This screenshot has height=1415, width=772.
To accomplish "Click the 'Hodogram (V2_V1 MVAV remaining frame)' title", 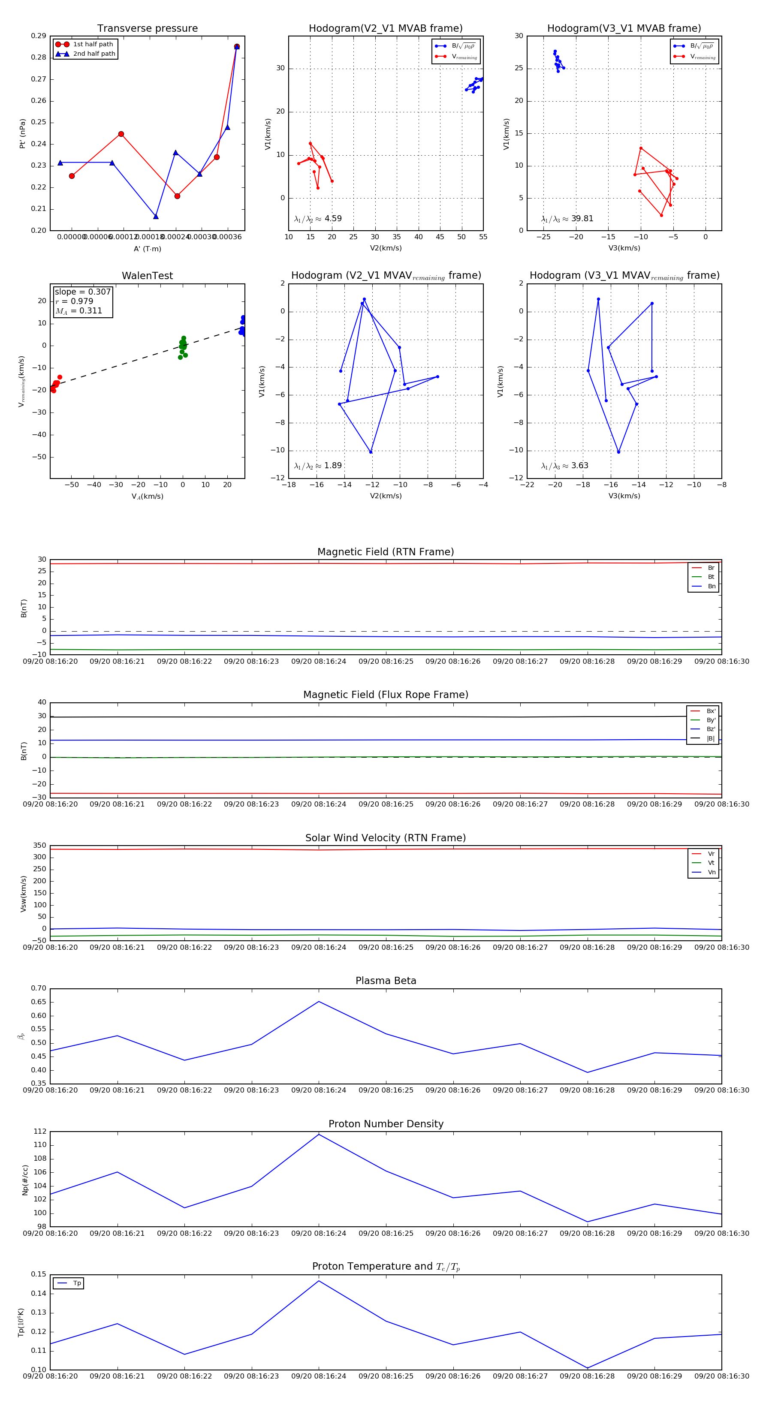I will coord(386,276).
